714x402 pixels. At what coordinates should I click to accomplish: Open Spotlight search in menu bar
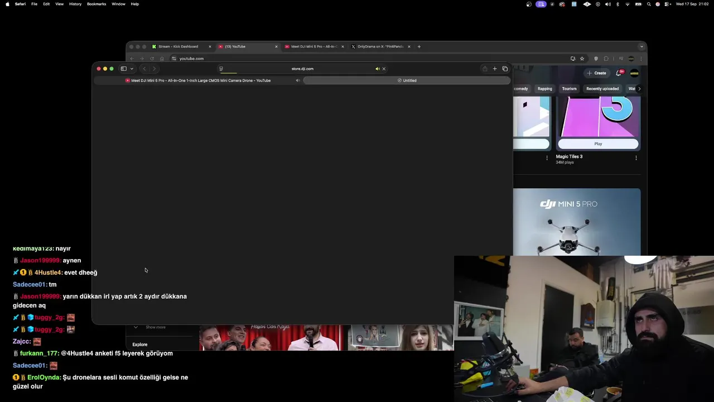(649, 4)
